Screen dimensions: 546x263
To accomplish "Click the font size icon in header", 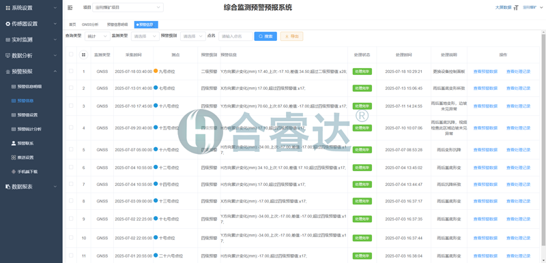I will 517,7.
